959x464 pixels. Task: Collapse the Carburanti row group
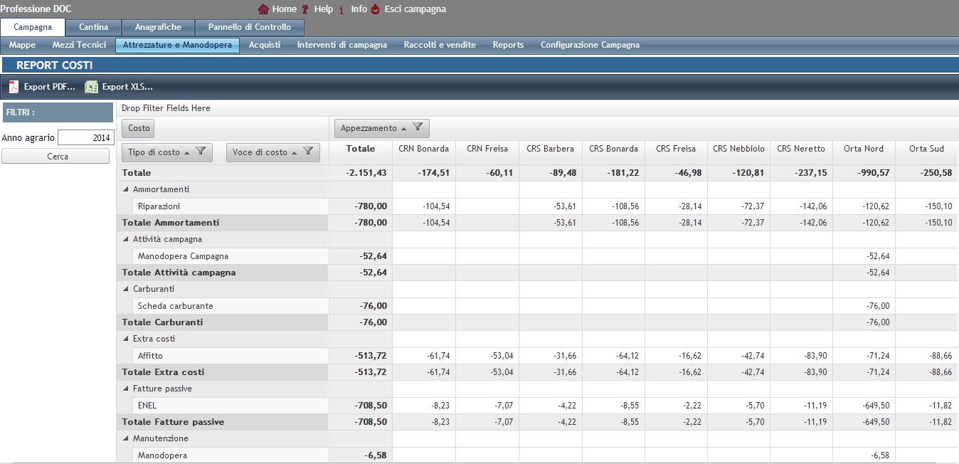126,289
